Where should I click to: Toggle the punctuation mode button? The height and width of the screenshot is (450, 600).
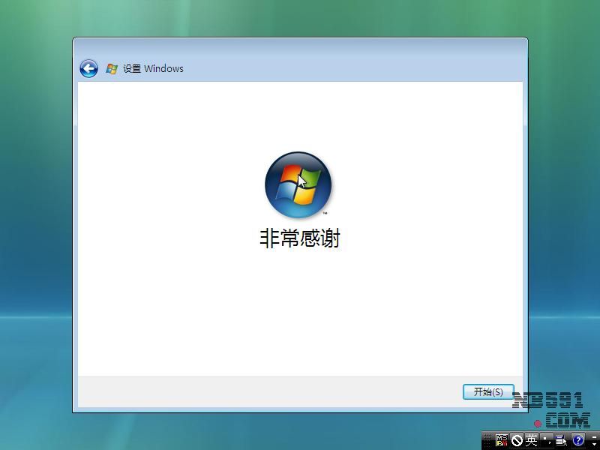546,440
